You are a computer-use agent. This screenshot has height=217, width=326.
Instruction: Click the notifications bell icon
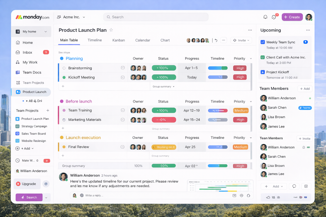click(x=265, y=17)
